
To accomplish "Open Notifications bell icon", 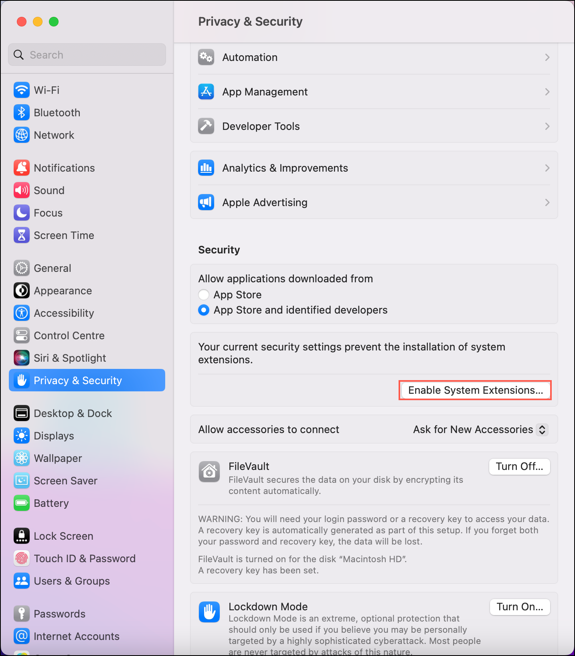I will (22, 168).
